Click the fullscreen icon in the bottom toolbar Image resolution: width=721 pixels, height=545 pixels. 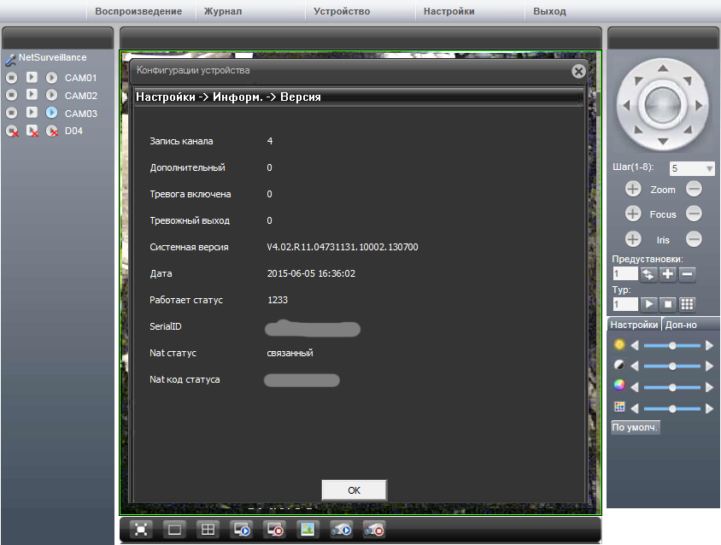coord(141,530)
